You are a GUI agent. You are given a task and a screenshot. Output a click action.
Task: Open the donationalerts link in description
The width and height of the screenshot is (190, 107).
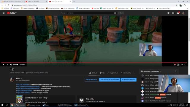pos(28,86)
